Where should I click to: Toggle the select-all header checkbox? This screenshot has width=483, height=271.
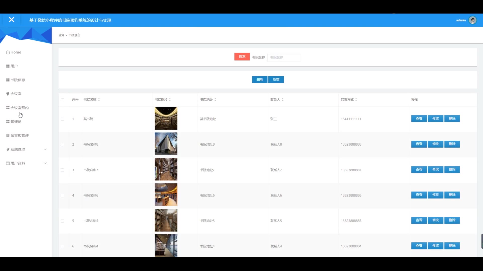click(x=62, y=100)
